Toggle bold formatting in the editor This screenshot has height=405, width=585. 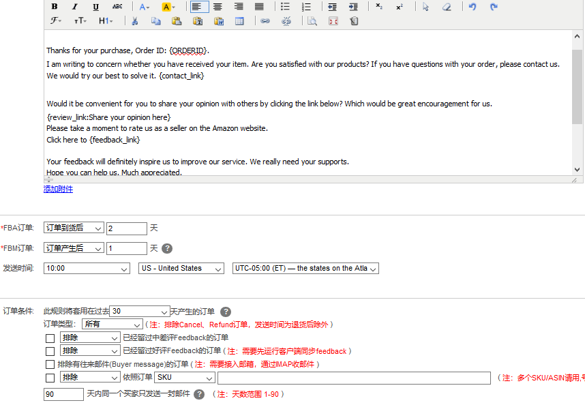pyautogui.click(x=55, y=7)
